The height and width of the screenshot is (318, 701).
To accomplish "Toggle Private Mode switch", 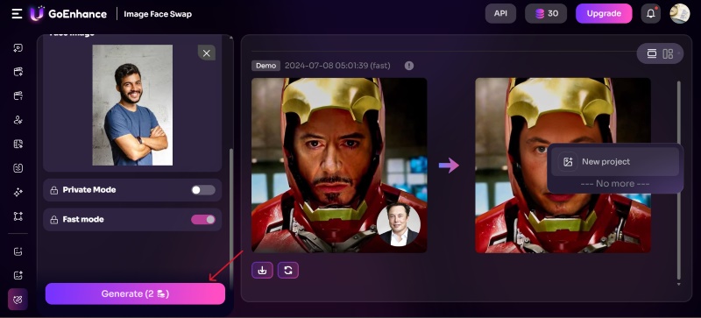I will (x=203, y=190).
